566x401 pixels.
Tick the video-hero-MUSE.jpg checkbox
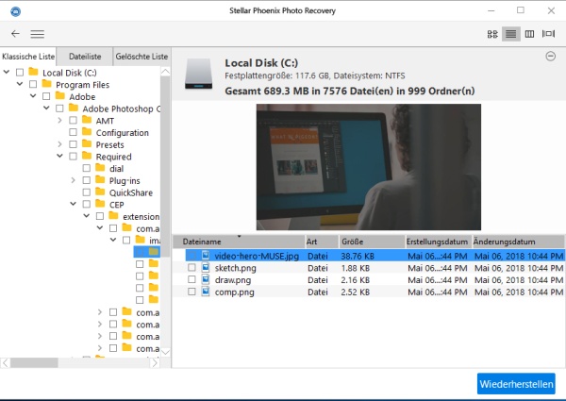[x=191, y=256]
